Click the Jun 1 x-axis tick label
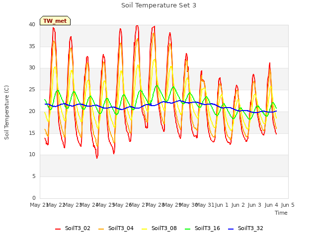 pyautogui.click(x=222, y=205)
